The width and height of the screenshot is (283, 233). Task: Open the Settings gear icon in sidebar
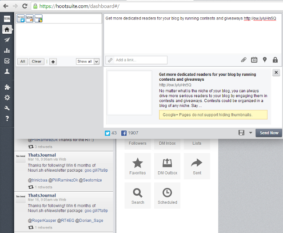point(7,98)
